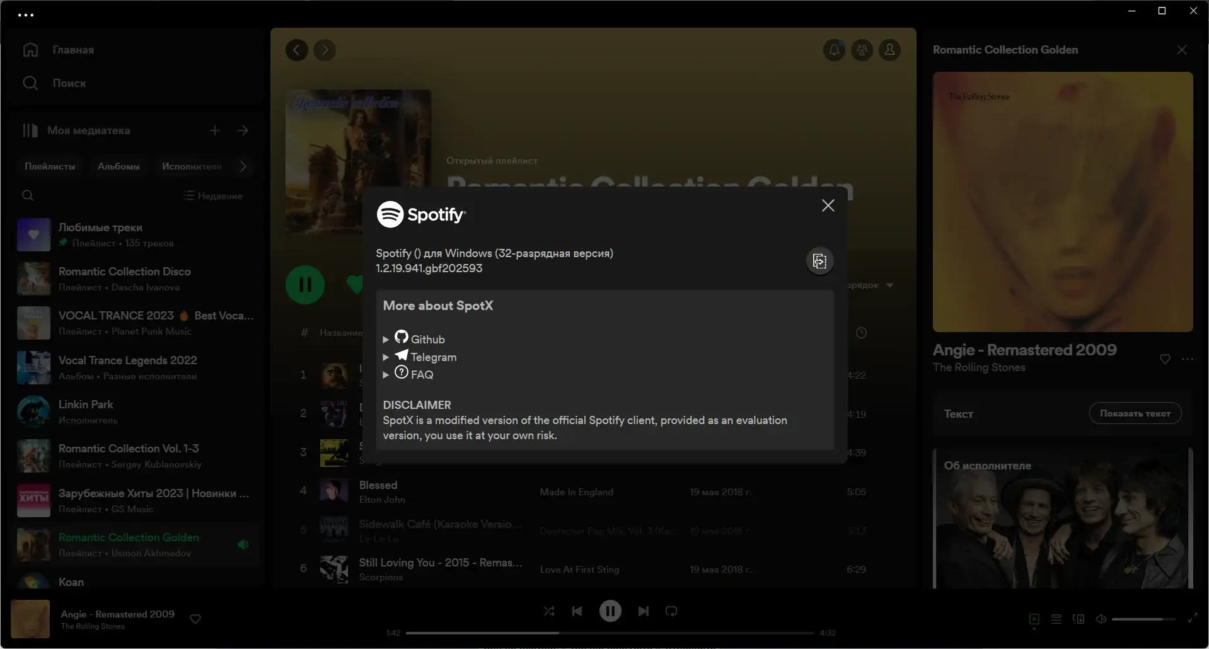Toggle repeat mode
Viewport: 1209px width, 649px height.
tap(671, 611)
